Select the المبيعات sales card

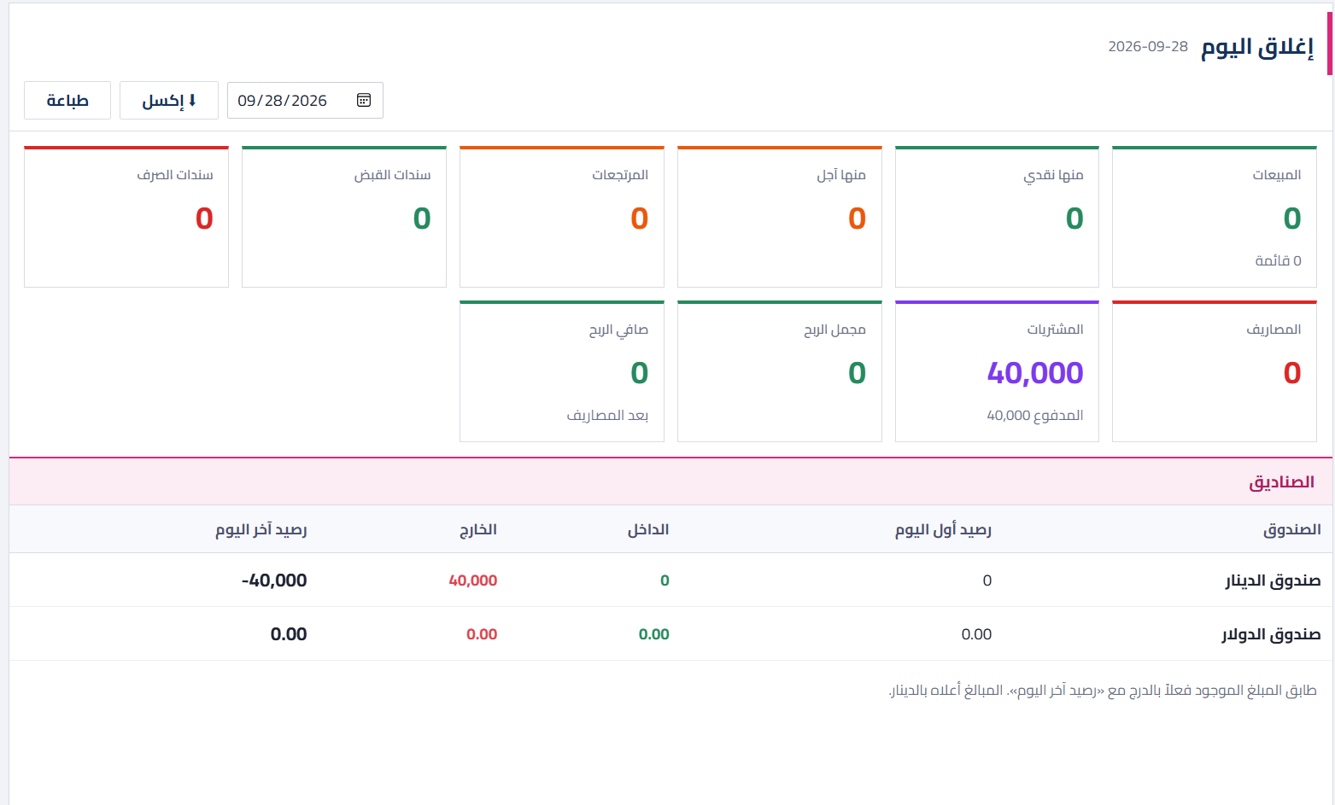tap(1214, 217)
